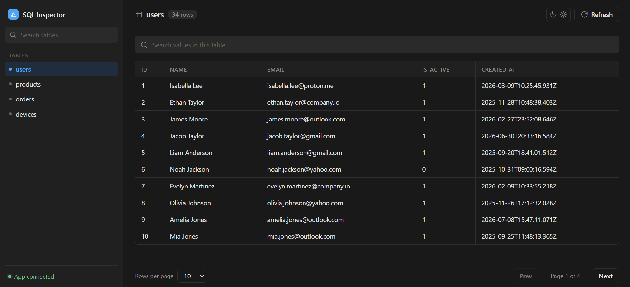Click the 34 rows badge
Image resolution: width=630 pixels, height=287 pixels.
click(182, 14)
